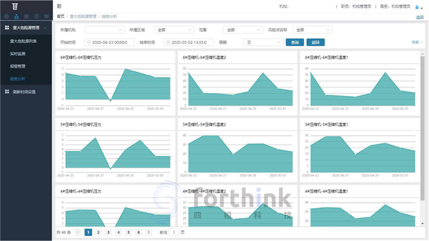
Task: Click the first gear-like icon in sidebar top row
Action: coord(6,16)
